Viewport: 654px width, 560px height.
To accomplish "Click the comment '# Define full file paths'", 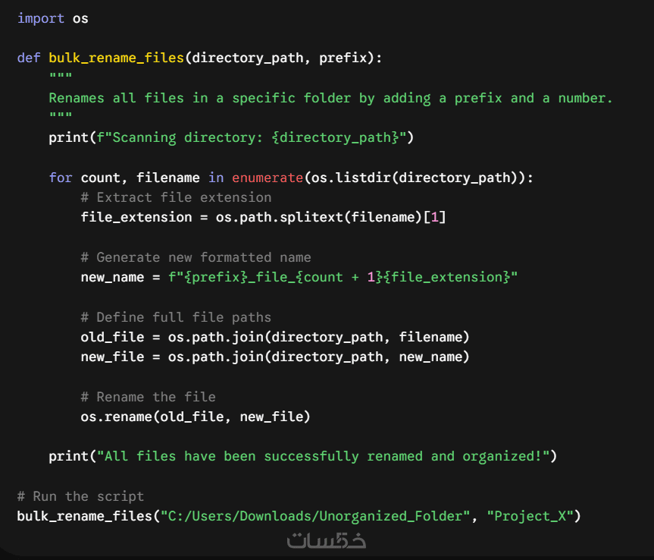I will coord(176,317).
